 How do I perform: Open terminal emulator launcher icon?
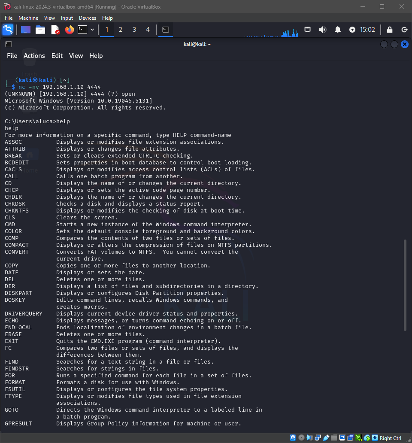pyautogui.click(x=82, y=30)
